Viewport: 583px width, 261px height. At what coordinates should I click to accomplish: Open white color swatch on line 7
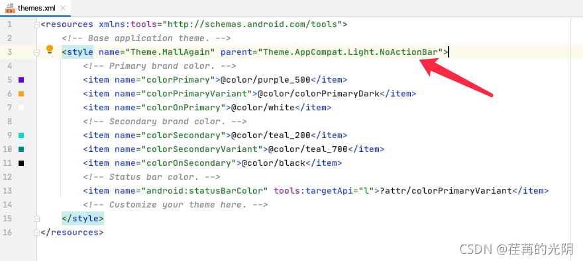[x=21, y=108]
